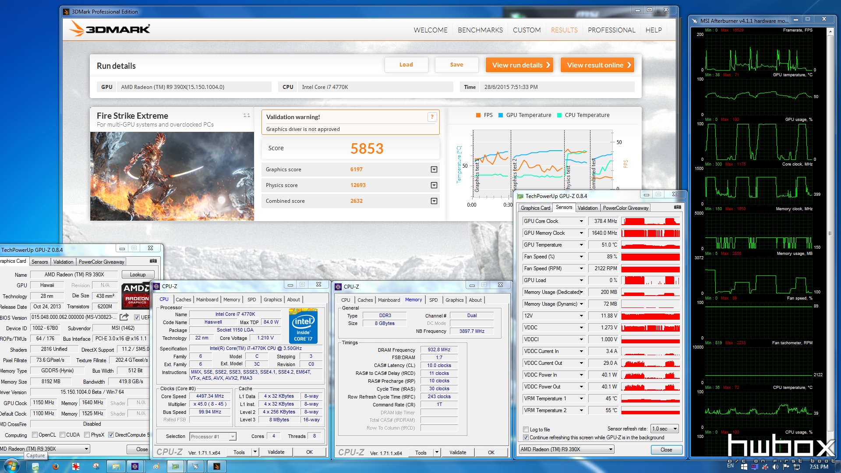Click the network tray icon

[797, 467]
